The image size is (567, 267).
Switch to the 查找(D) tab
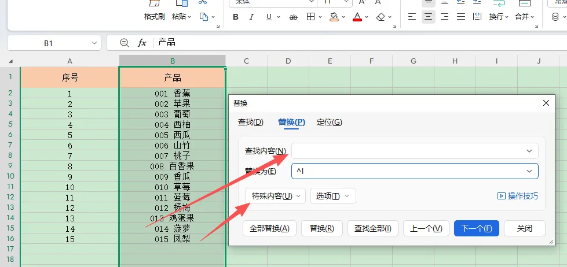click(251, 123)
